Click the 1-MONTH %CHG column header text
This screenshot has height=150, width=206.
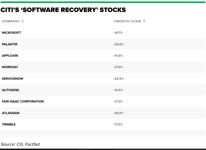click(x=127, y=21)
